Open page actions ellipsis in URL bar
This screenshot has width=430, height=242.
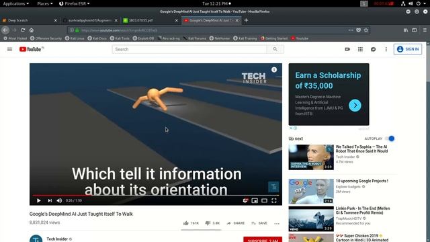[x=351, y=30]
